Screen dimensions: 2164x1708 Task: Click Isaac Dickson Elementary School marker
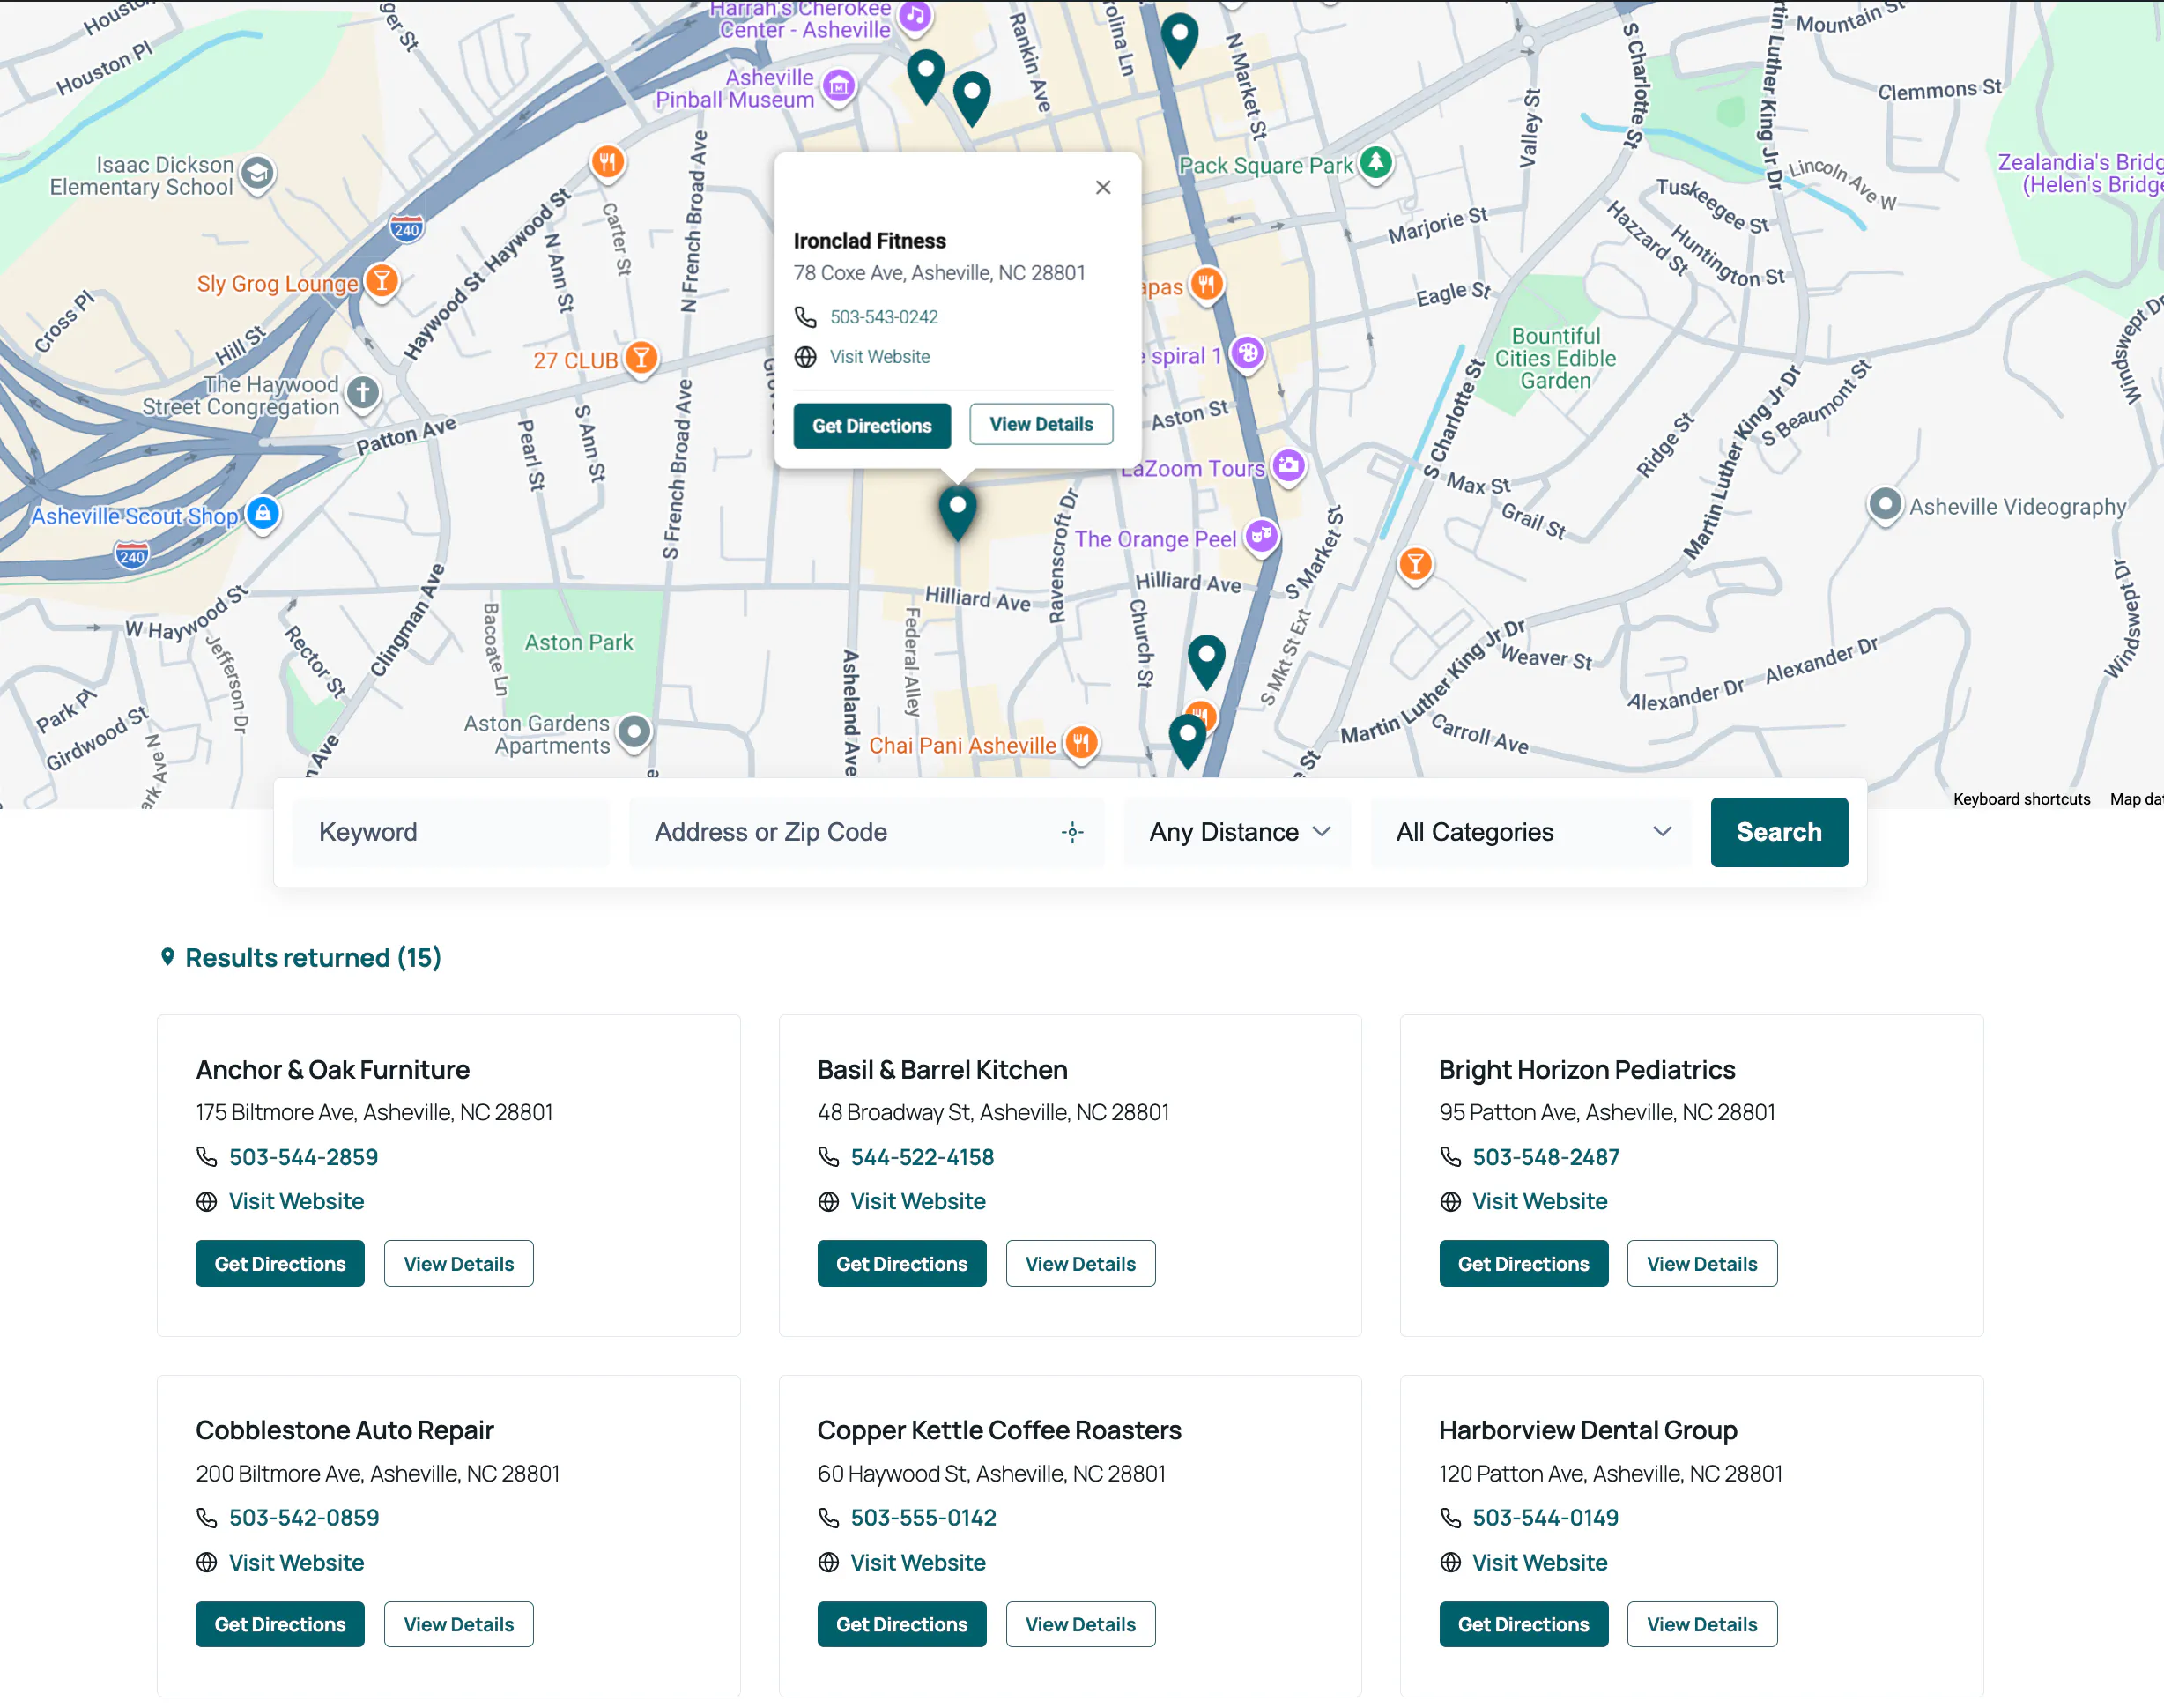[x=258, y=174]
